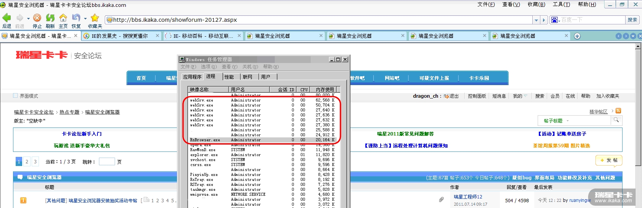642x208 pixels.
Task: Click the green Back (后退) arrow
Action: (x=6, y=18)
